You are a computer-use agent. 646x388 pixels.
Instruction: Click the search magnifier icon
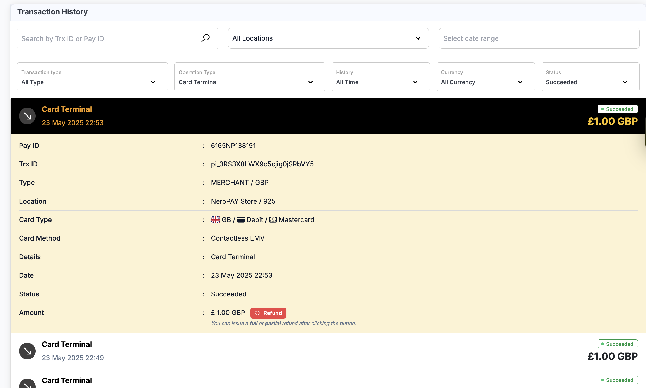(x=205, y=38)
